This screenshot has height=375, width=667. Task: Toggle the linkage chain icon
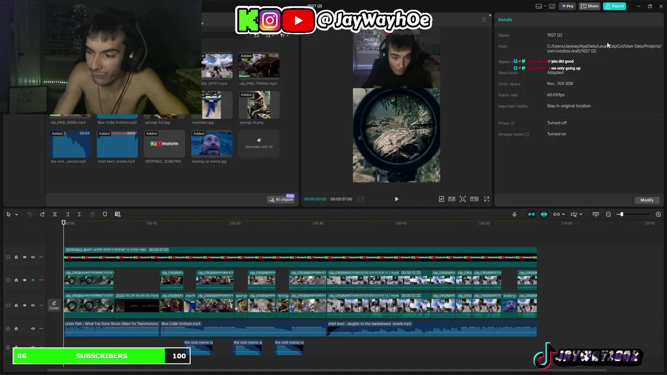tap(557, 214)
